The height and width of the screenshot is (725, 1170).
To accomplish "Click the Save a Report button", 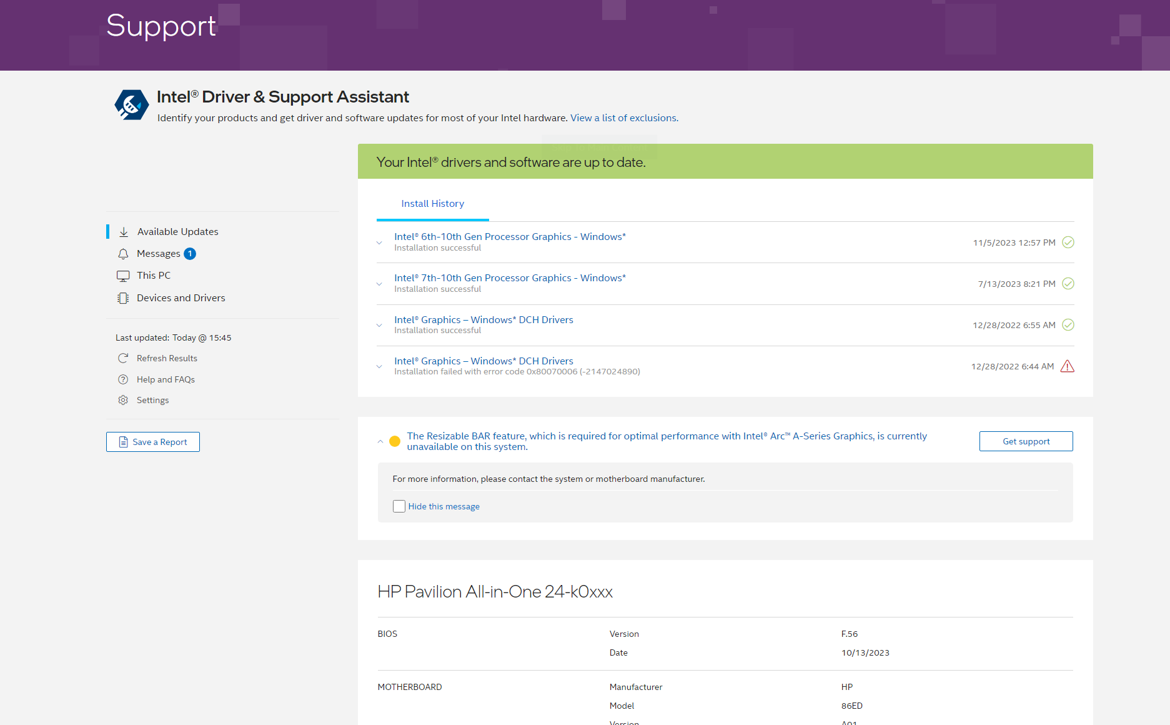I will (153, 442).
